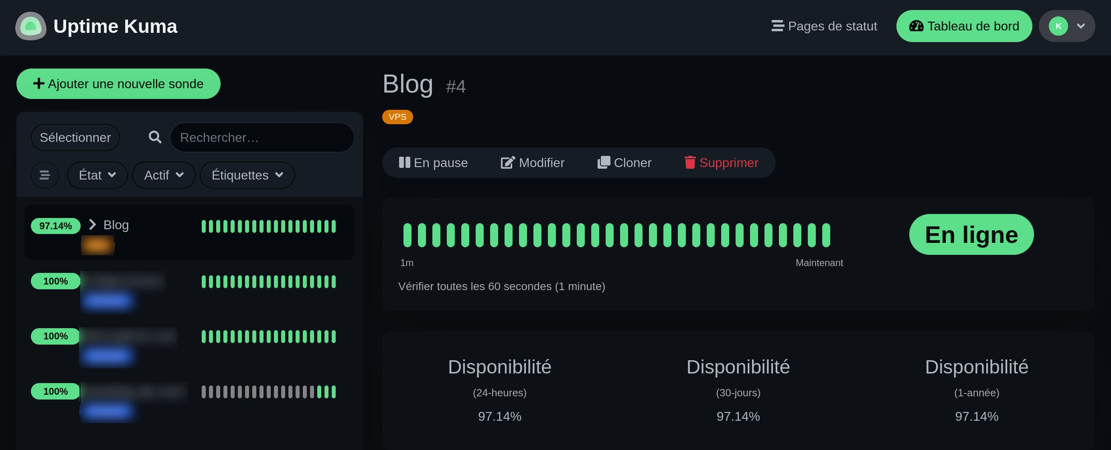Click inside the Rechercher search field

(262, 137)
